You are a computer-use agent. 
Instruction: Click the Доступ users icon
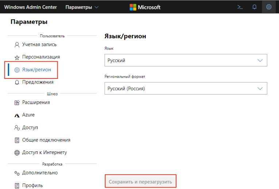17,128
